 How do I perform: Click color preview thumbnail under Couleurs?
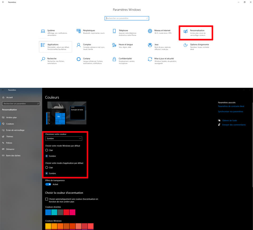(67, 113)
